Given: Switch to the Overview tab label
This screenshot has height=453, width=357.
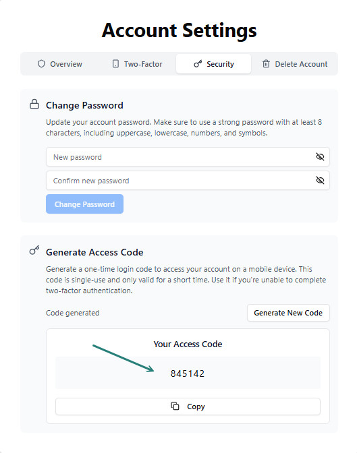Looking at the screenshot, I should pyautogui.click(x=66, y=64).
